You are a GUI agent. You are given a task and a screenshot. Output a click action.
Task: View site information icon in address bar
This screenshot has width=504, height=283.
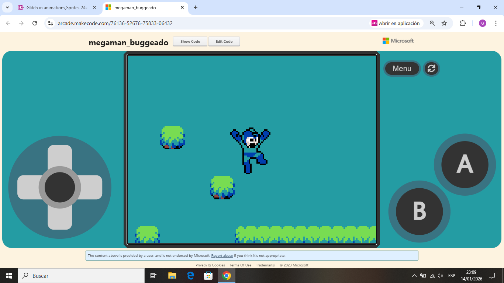click(x=51, y=23)
